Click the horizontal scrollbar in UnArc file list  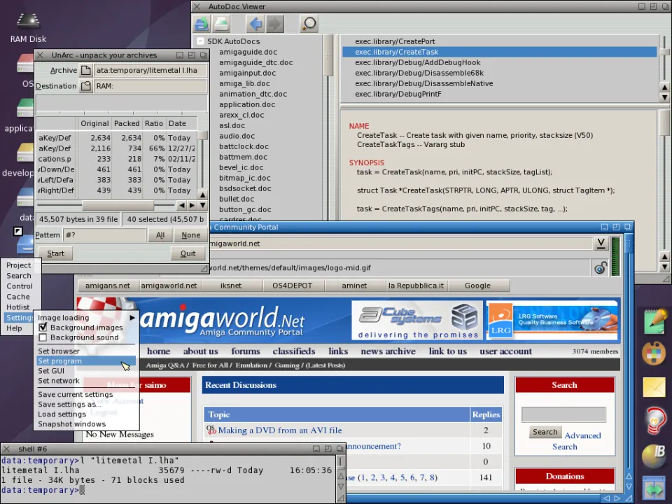118,205
